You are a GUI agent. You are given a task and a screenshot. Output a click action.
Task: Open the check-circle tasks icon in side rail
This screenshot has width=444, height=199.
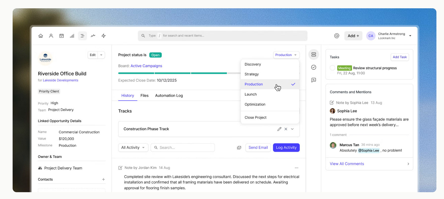point(314,67)
